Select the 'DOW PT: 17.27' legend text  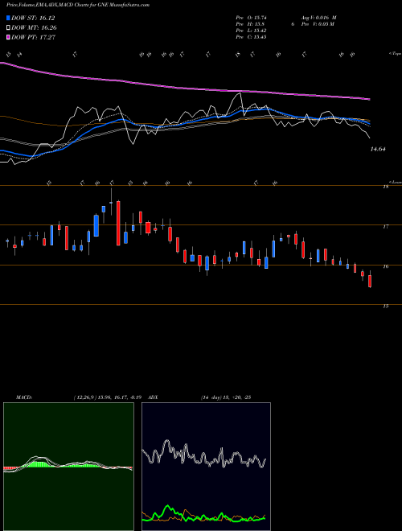[34, 38]
